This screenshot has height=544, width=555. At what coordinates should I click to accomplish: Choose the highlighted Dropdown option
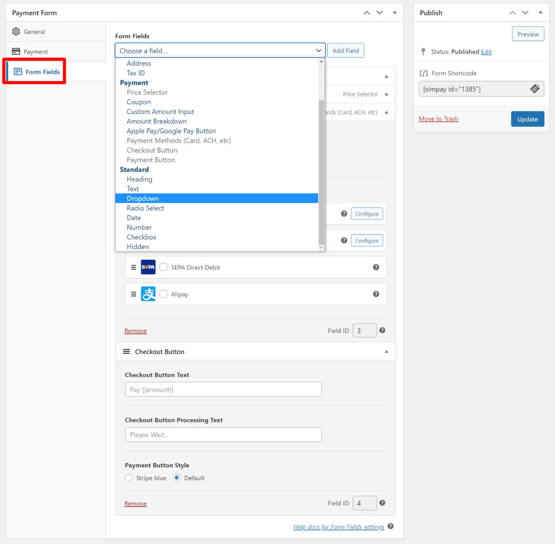217,198
